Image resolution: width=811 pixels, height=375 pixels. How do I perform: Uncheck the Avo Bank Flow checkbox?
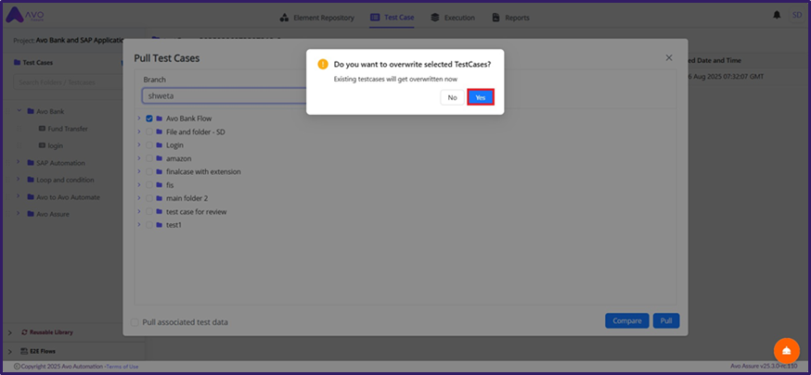coord(148,119)
